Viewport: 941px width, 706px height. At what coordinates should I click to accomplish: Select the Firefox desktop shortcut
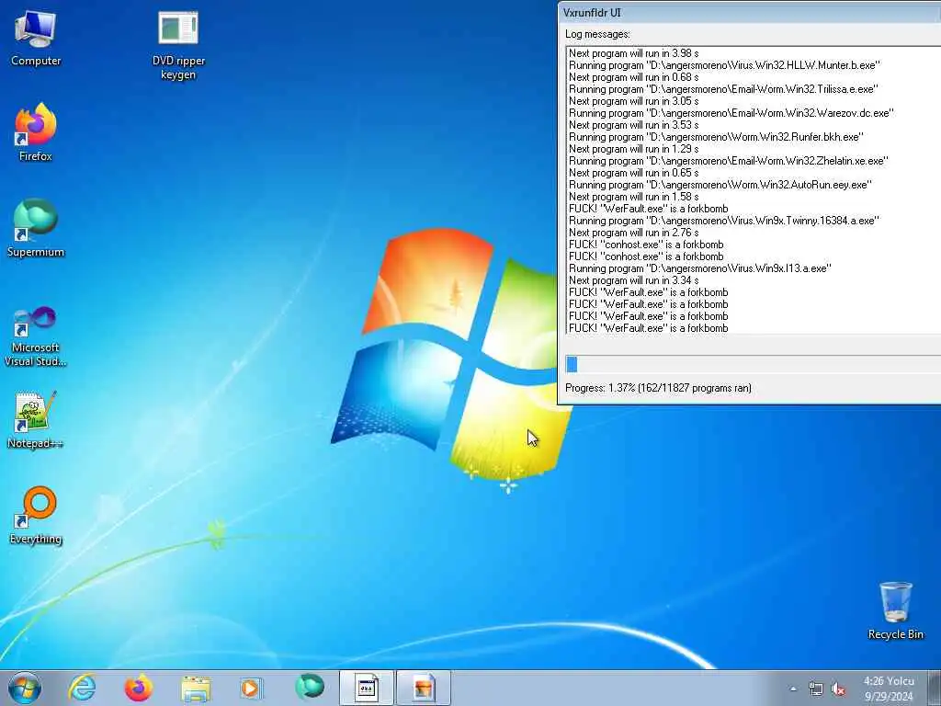36,132
